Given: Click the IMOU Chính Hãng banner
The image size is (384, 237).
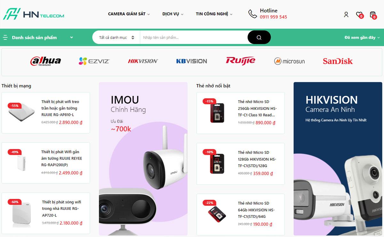Looking at the screenshot, I should click(x=143, y=159).
